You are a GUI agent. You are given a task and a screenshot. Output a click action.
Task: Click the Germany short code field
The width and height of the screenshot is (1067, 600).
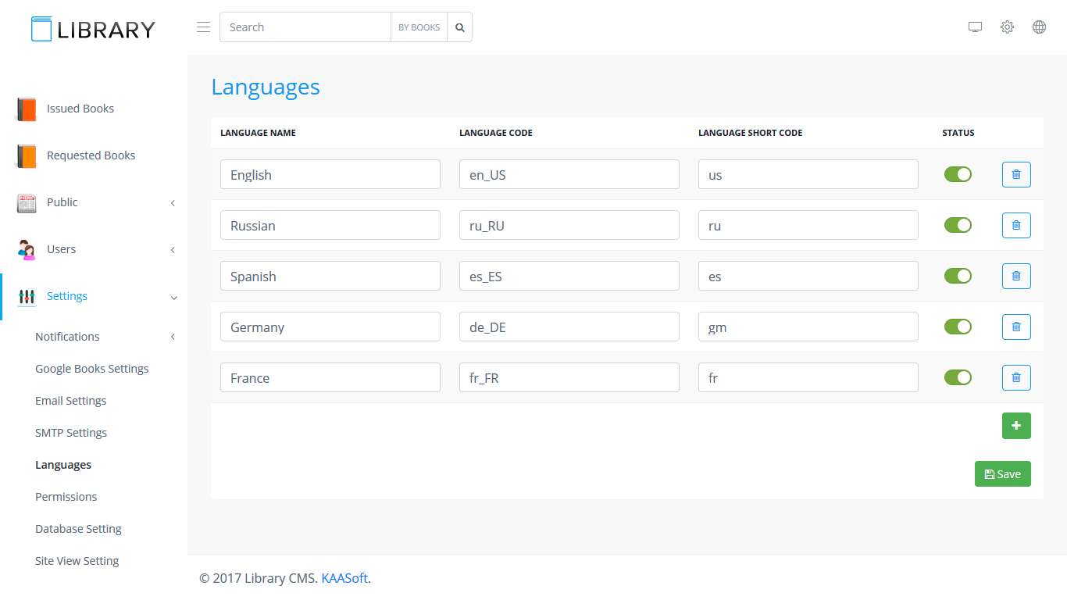point(808,327)
